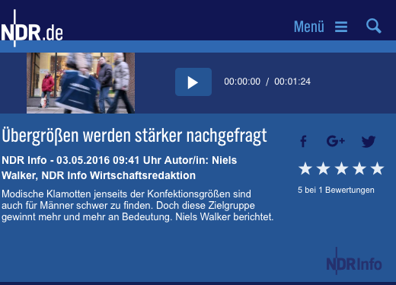Click the total duration 00:01:24

point(292,82)
